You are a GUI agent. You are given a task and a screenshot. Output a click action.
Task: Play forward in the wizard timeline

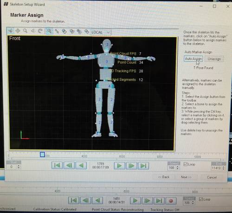coord(119,166)
